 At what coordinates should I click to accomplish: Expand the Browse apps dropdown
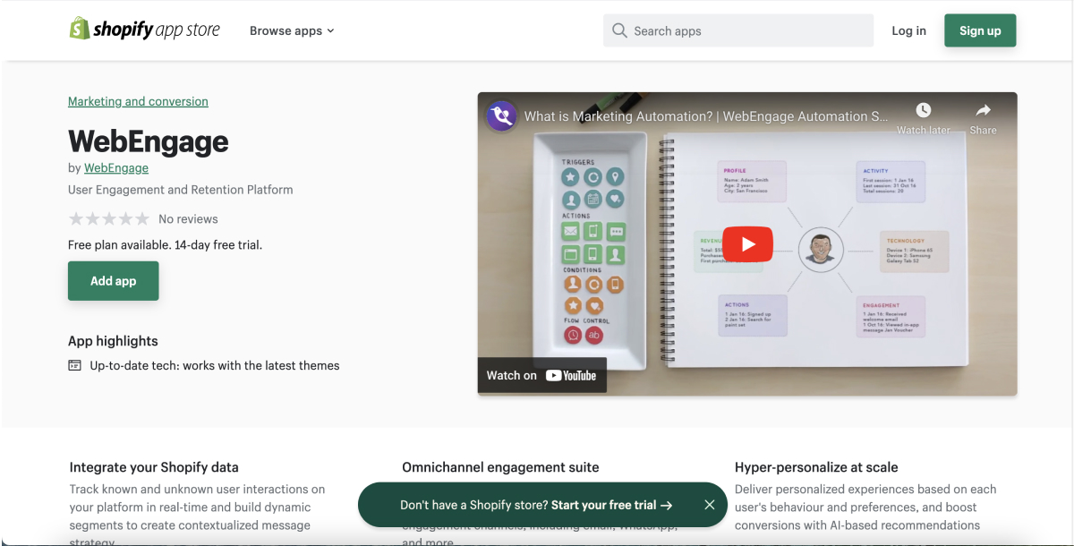tap(291, 30)
